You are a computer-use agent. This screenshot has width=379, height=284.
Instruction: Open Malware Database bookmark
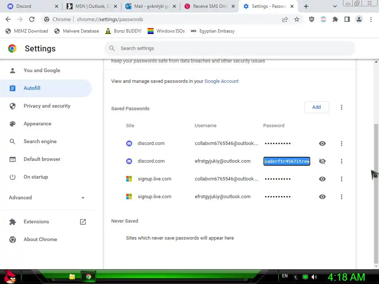(x=77, y=31)
